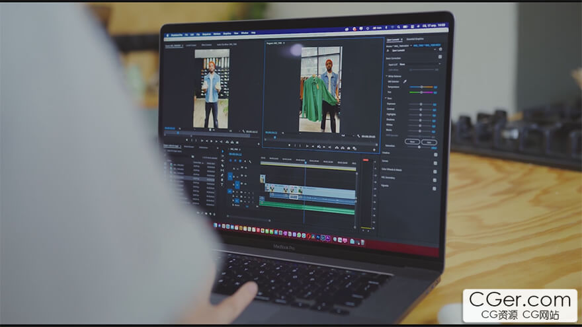
Task: Click Insert button in Source monitor
Action: click(x=227, y=142)
